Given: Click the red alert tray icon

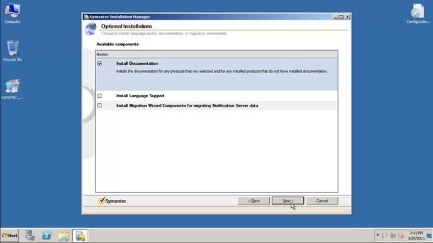Looking at the screenshot, I should coord(401,236).
